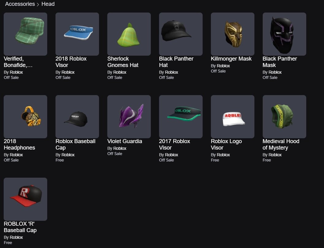Screen dimensions: 324x248
Task: Open the Black Panther Hat thumbnail image
Action: (x=181, y=34)
